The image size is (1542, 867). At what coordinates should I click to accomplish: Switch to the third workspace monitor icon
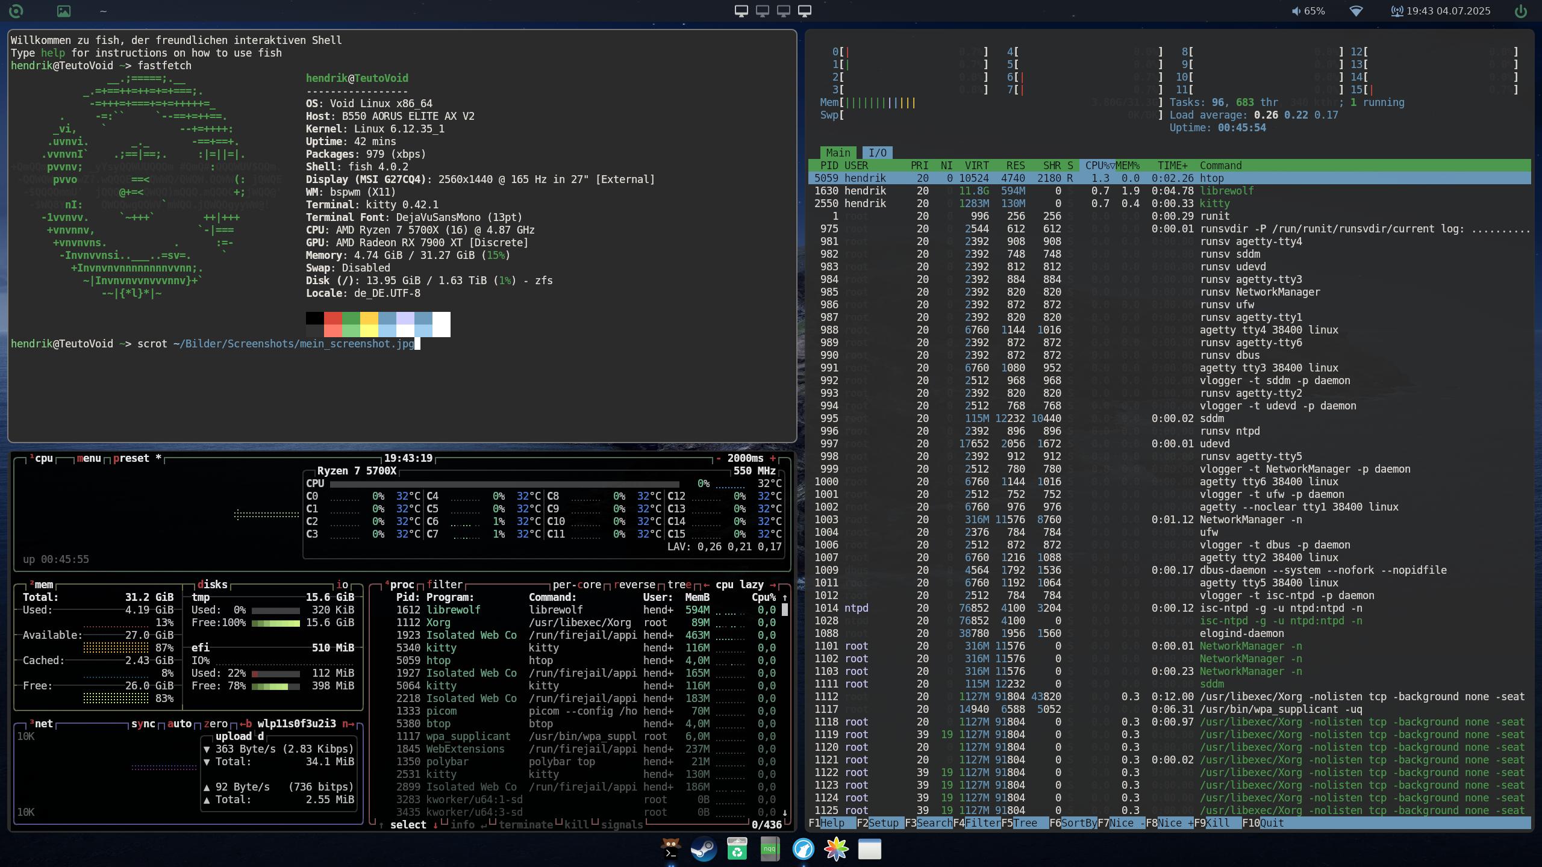pos(784,11)
